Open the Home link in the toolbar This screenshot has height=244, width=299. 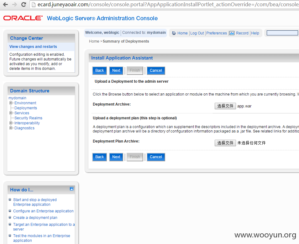182,33
